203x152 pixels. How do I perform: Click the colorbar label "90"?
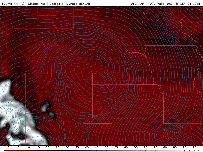[184, 147]
